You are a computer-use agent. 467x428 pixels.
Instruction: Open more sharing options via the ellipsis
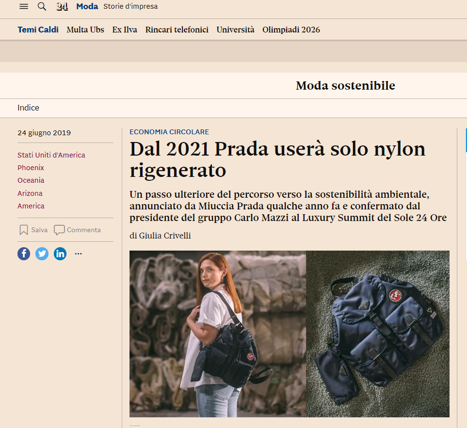[78, 254]
